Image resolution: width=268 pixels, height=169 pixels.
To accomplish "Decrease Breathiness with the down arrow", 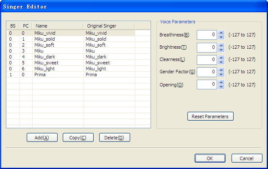I will 221,37.
